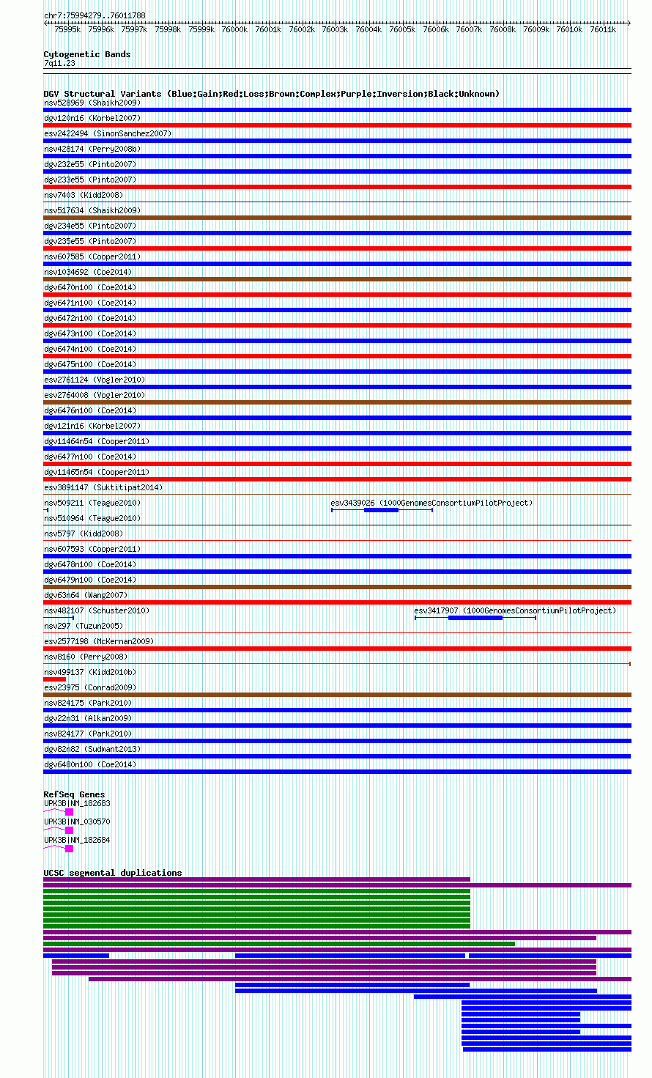Click nsv499137 (Kidd2010b) label
The width and height of the screenshot is (652, 1078).
(x=90, y=672)
